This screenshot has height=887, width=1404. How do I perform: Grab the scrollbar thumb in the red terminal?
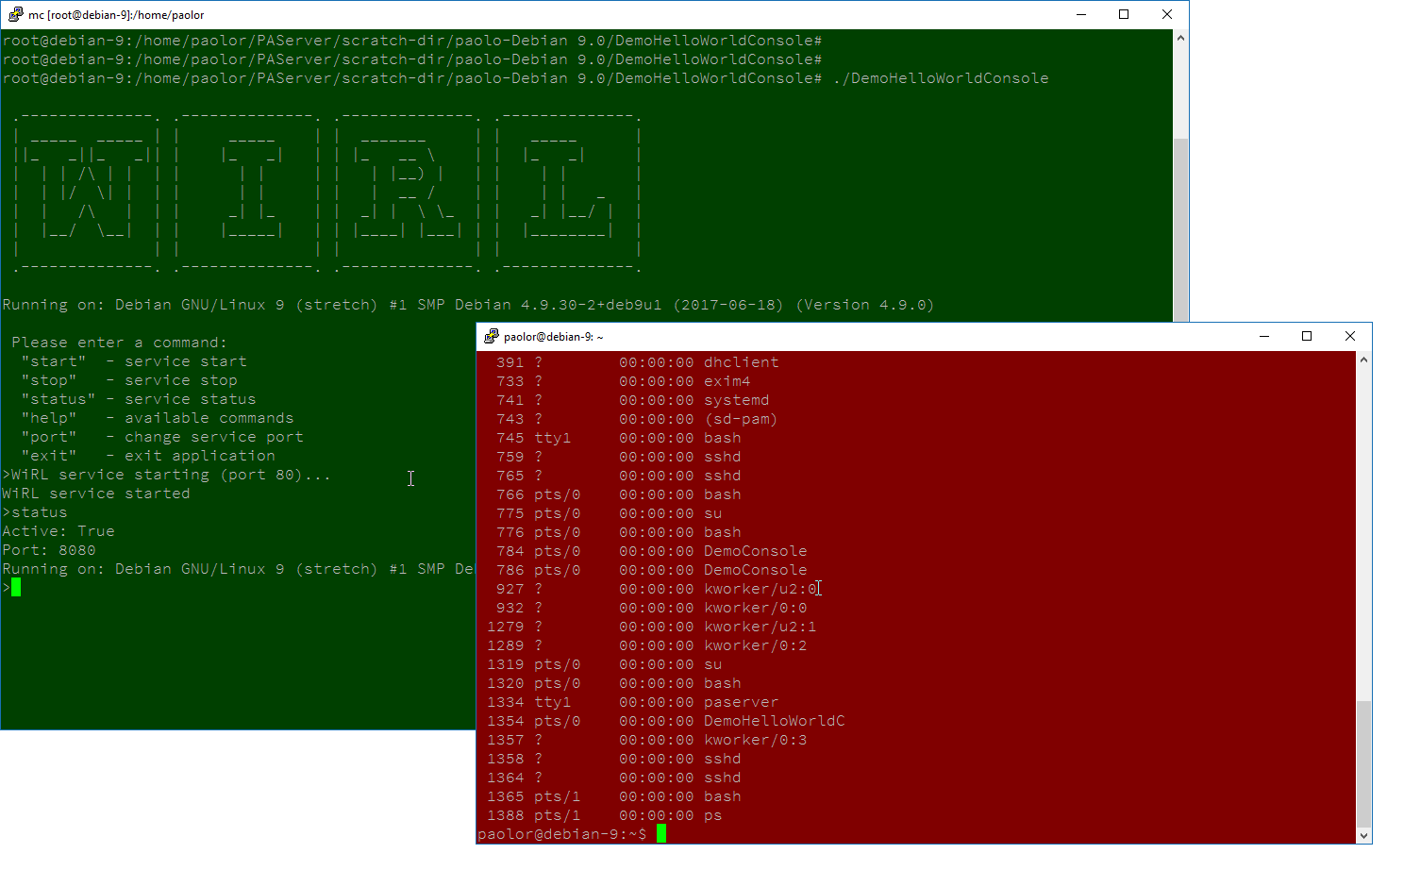tap(1363, 762)
